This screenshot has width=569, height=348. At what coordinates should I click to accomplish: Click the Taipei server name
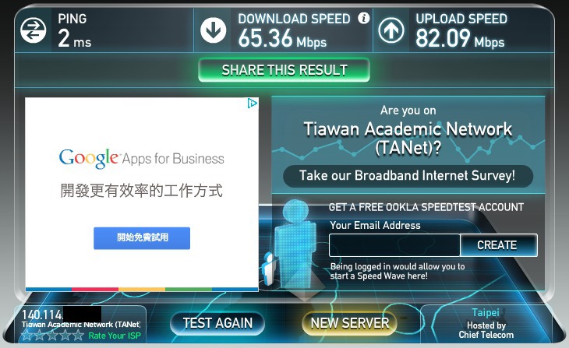486,312
